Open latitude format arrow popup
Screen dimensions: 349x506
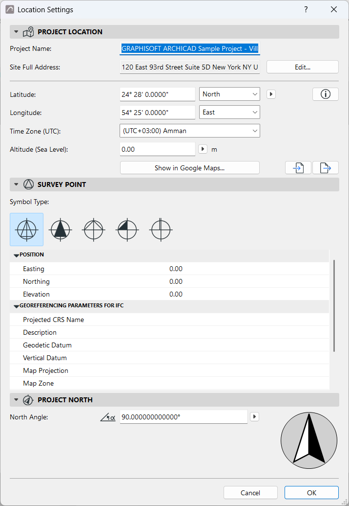(x=271, y=94)
